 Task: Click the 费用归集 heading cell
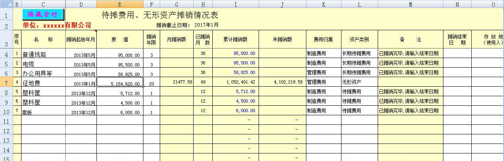(324, 39)
